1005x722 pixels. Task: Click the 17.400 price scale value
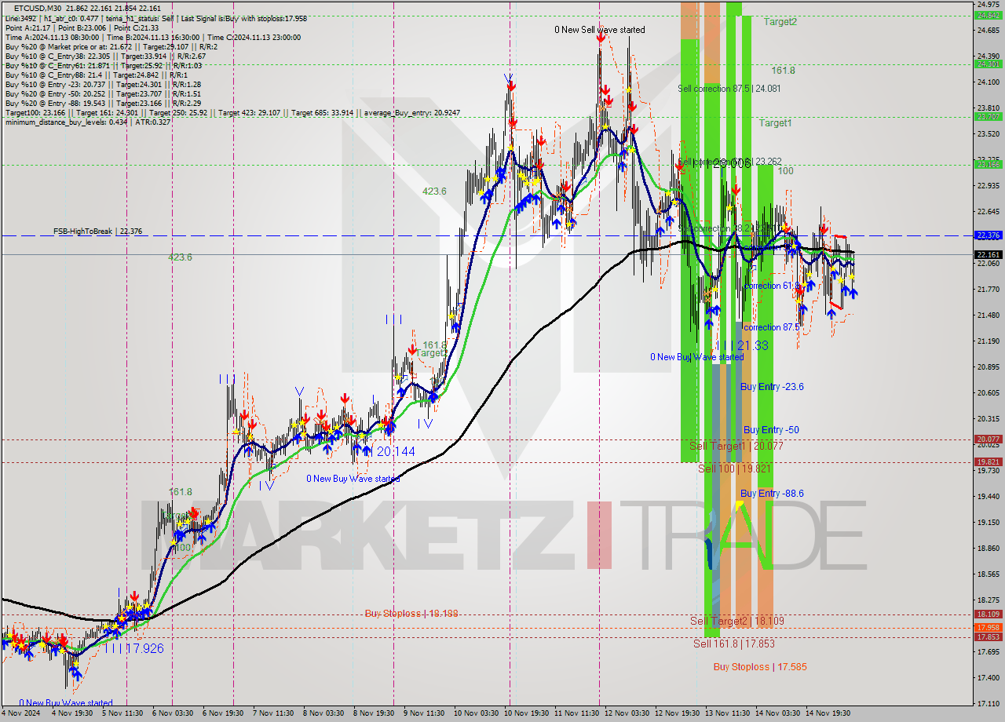point(988,678)
